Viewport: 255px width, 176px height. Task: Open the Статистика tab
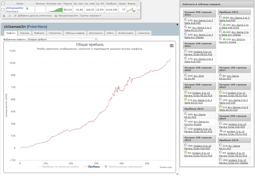[55, 33]
